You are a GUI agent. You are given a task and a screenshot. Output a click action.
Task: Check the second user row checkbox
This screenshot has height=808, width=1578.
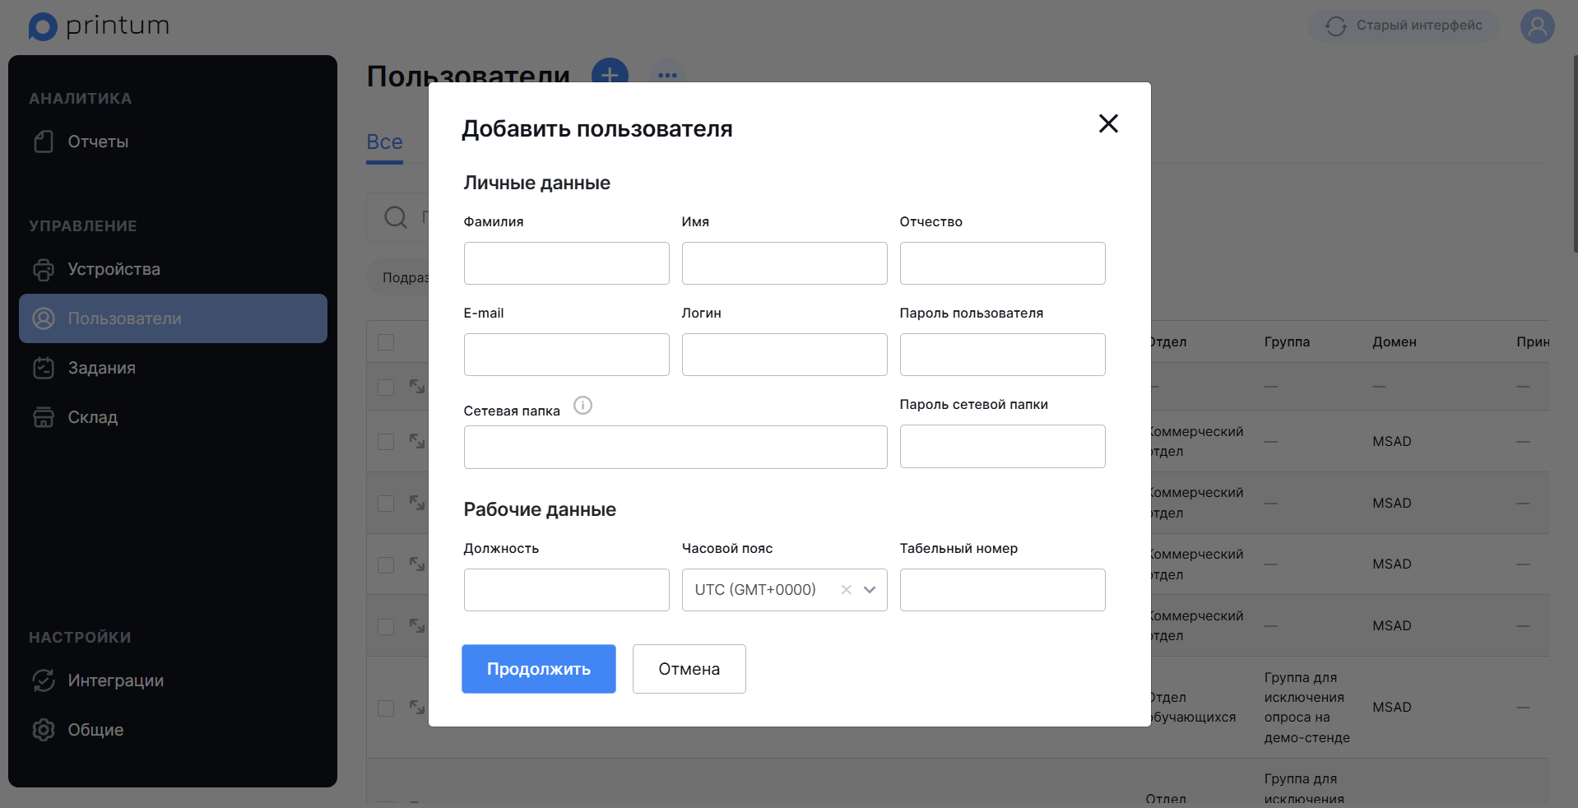tap(386, 442)
